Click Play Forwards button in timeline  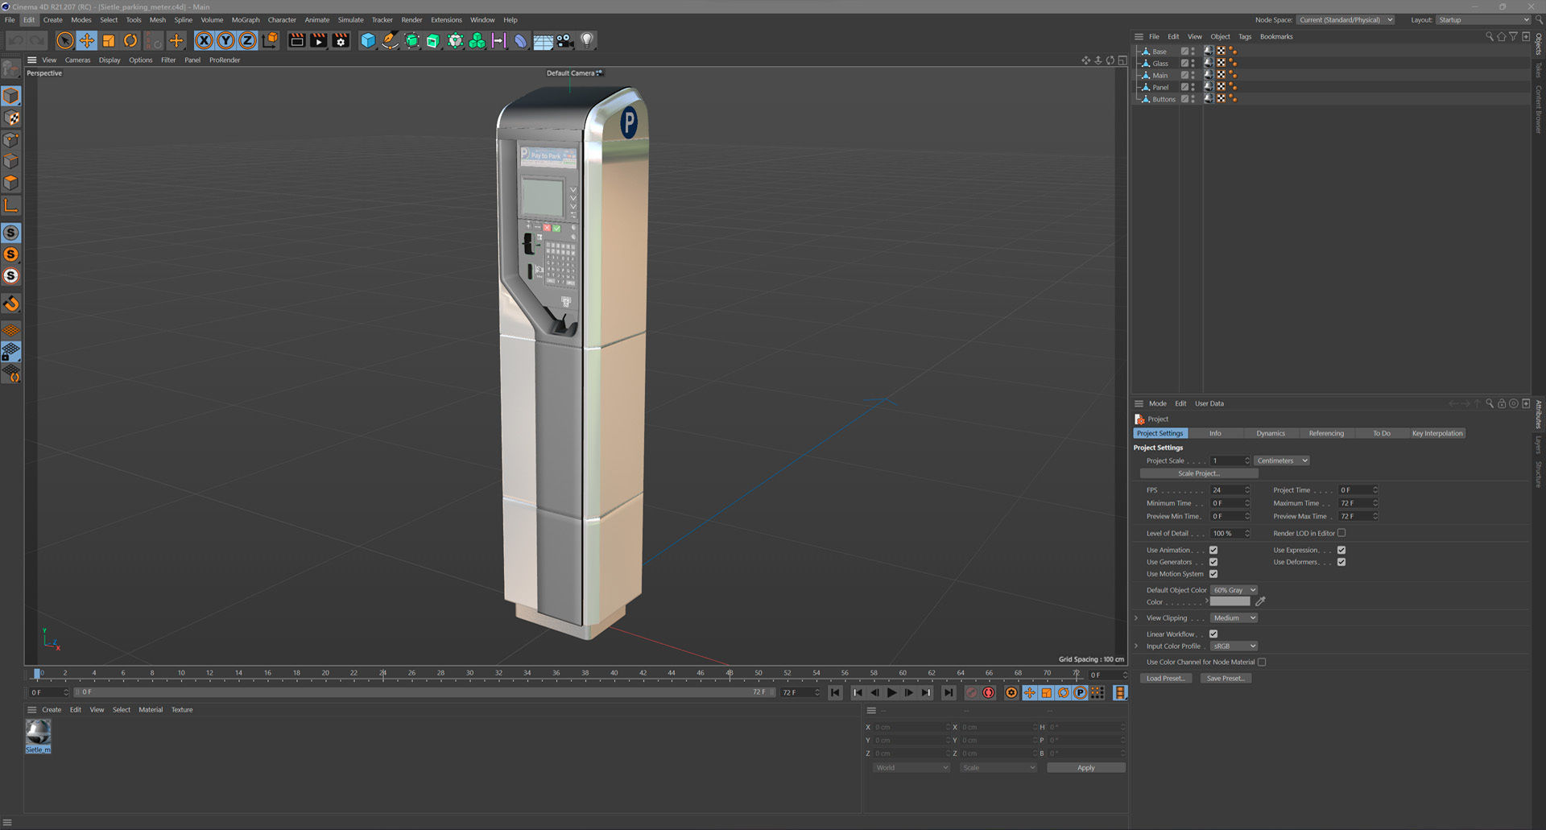(x=891, y=692)
